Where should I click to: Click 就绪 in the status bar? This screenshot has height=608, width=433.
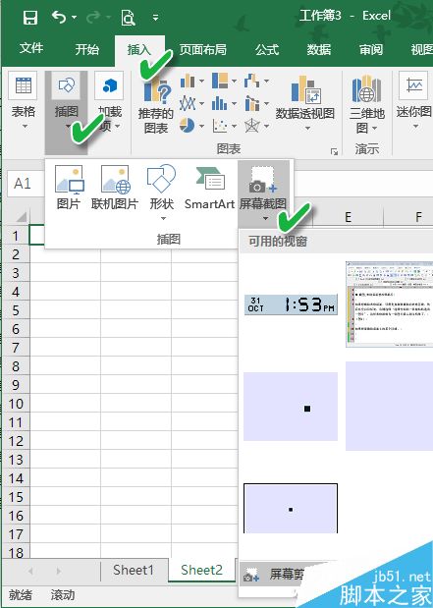pyautogui.click(x=21, y=595)
